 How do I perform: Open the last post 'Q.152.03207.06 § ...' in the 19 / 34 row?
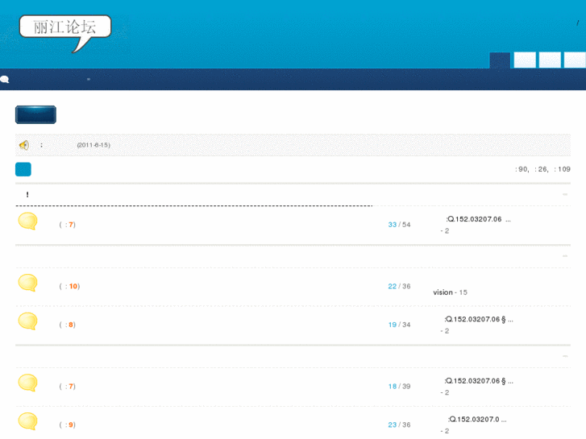[479, 320]
